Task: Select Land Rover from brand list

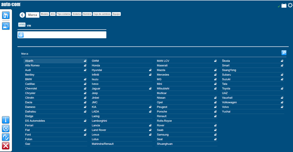Action: coord(121,130)
